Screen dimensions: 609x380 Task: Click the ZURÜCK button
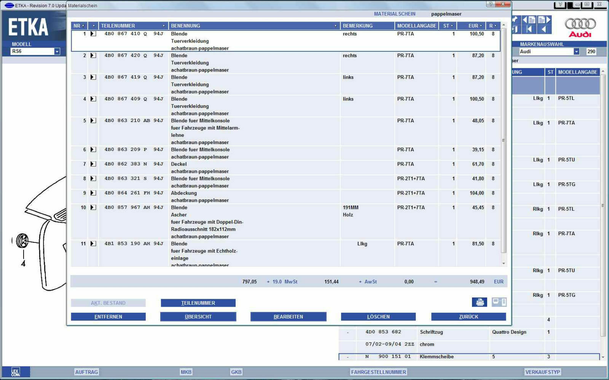(469, 317)
